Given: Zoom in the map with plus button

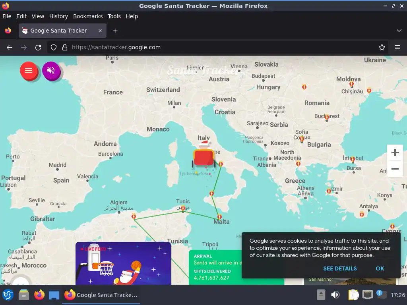Looking at the screenshot, I should click(x=395, y=152).
